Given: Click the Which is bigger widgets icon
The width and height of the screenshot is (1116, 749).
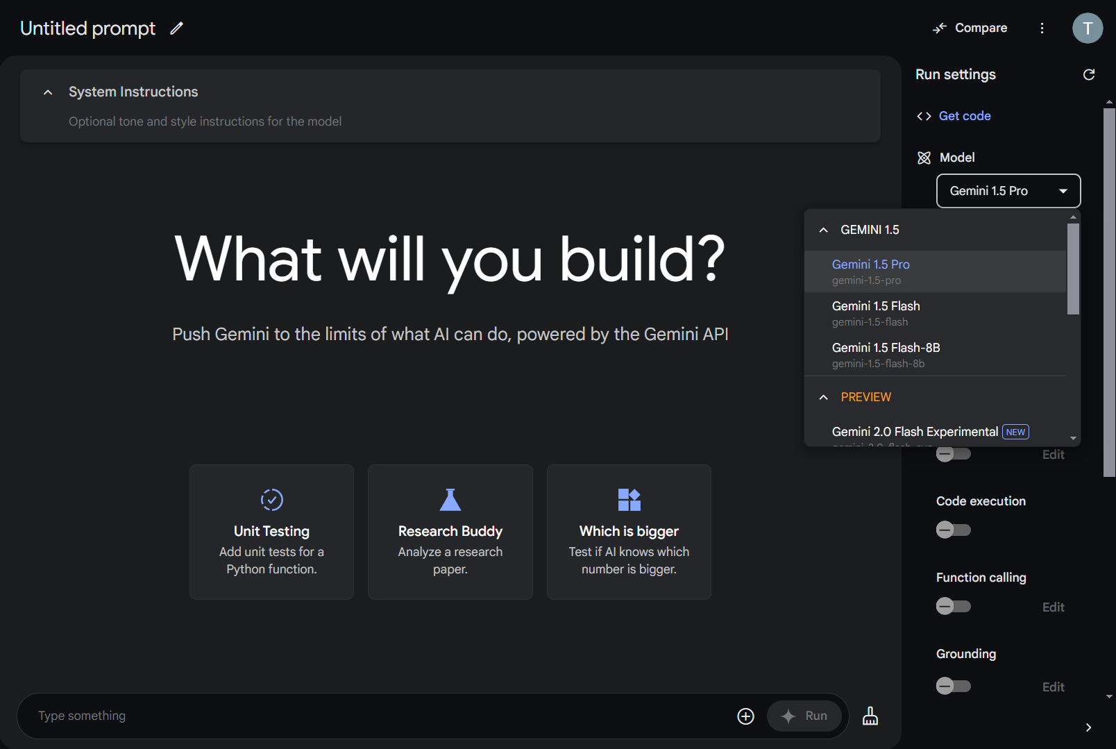Looking at the screenshot, I should (x=629, y=500).
